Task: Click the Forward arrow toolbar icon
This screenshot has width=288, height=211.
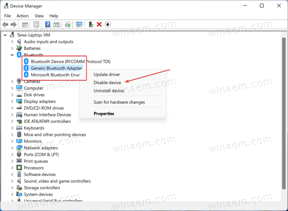Action: 13,25
